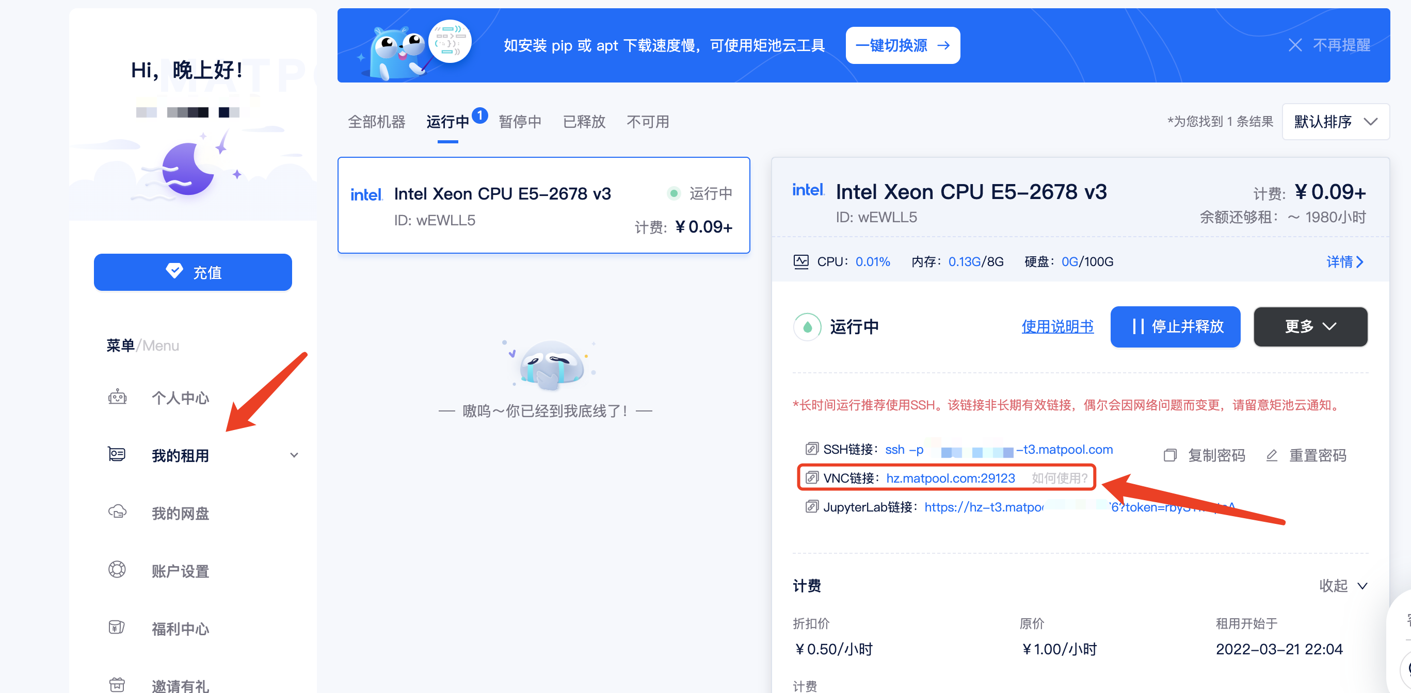The image size is (1411, 693).
Task: Click the 福利中心 coupon icon
Action: click(x=117, y=628)
